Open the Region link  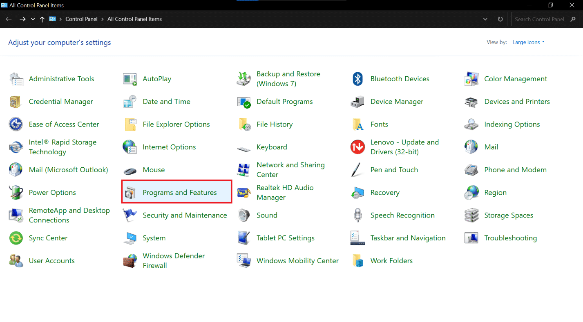[495, 193]
